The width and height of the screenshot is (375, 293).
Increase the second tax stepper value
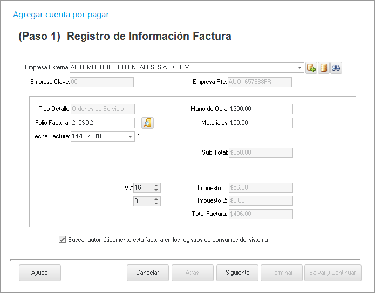(156, 199)
